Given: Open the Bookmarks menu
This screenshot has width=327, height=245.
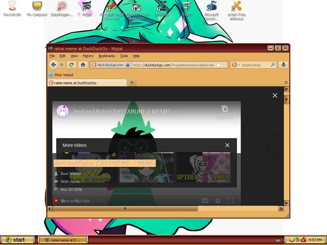Looking at the screenshot, I should 107,56.
